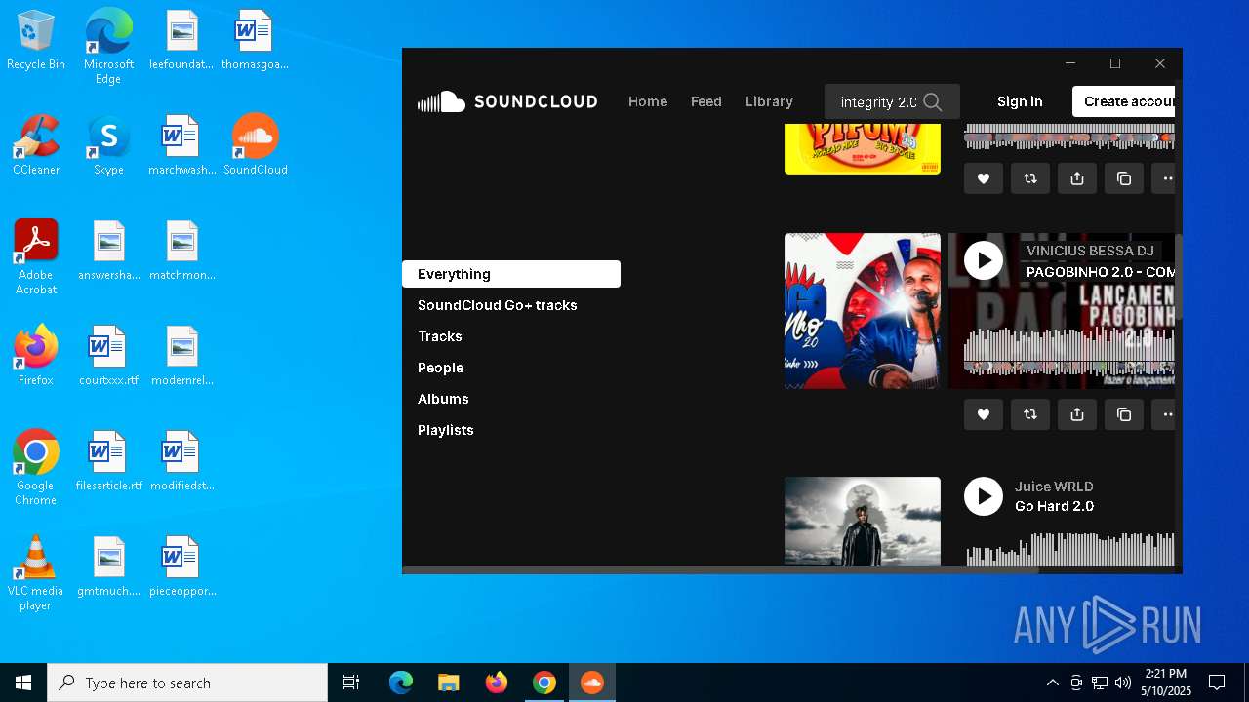
Task: Play the Vinicius Bessa DJ track
Action: point(984,260)
